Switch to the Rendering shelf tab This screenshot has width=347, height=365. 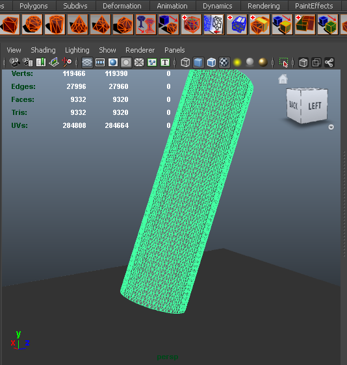[264, 6]
